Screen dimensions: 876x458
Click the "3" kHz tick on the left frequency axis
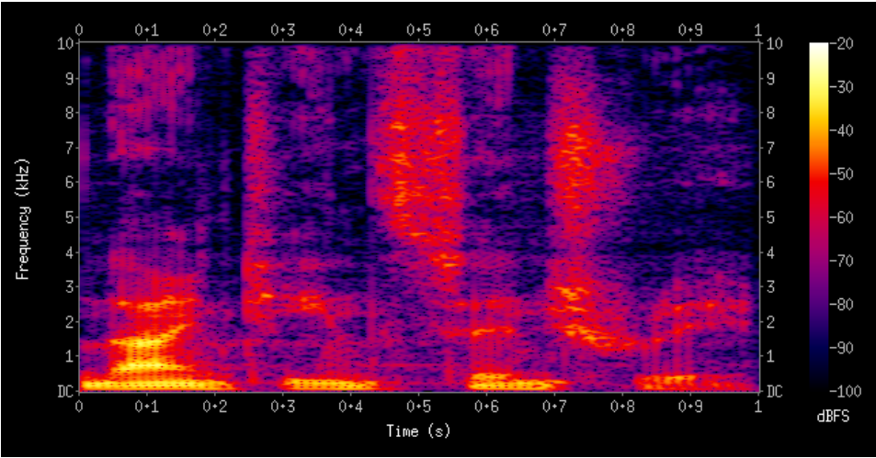(69, 287)
